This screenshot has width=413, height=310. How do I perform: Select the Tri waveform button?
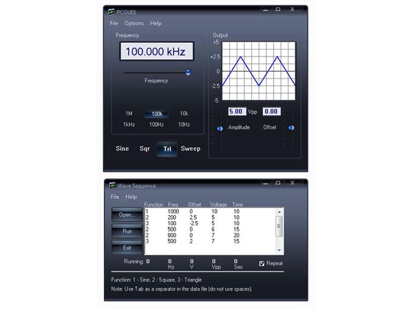click(167, 149)
